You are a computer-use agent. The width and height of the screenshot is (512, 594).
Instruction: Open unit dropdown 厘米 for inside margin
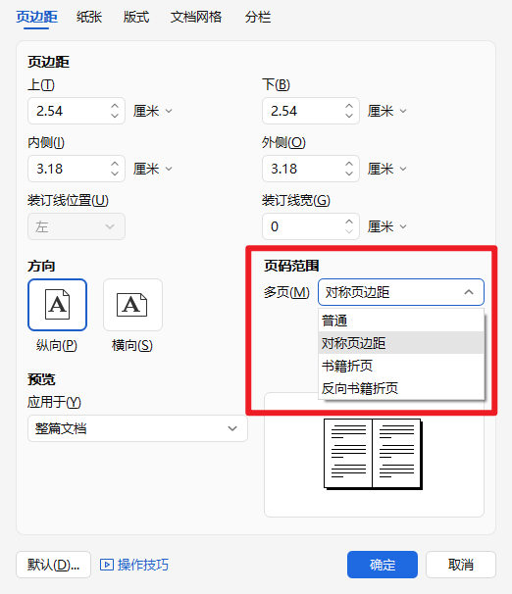click(x=153, y=169)
